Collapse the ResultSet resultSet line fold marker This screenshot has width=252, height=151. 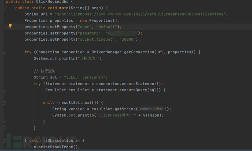coord(4,90)
